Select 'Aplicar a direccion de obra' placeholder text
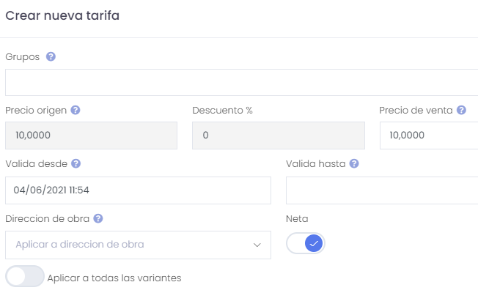 80,244
